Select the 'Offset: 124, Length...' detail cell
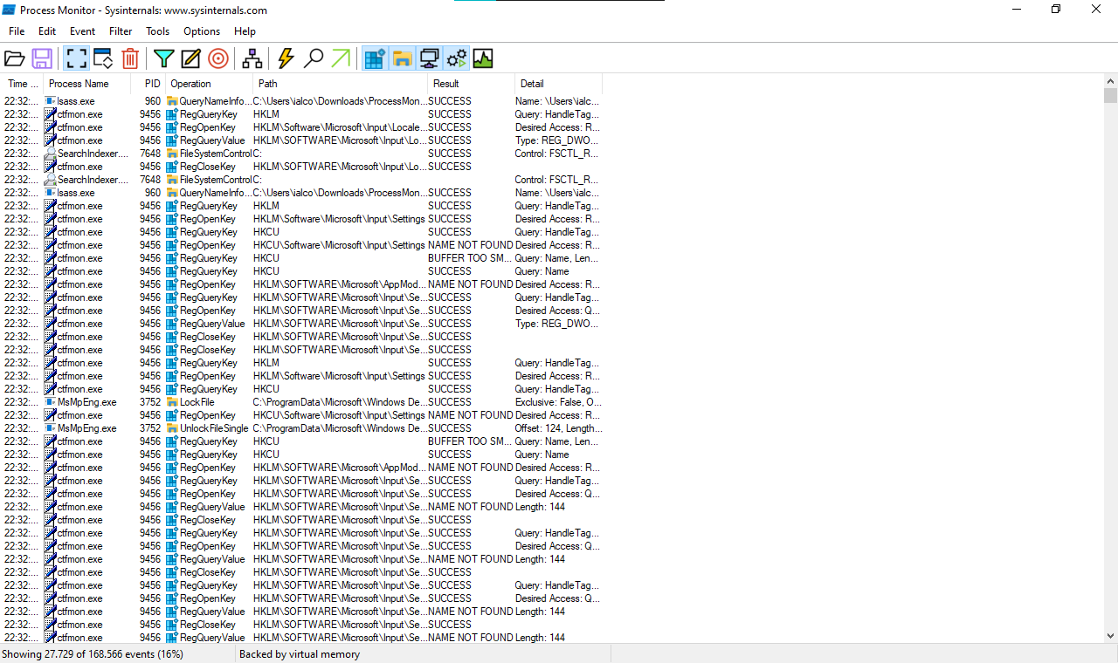Screen dimensions: 1118x663 [558, 428]
